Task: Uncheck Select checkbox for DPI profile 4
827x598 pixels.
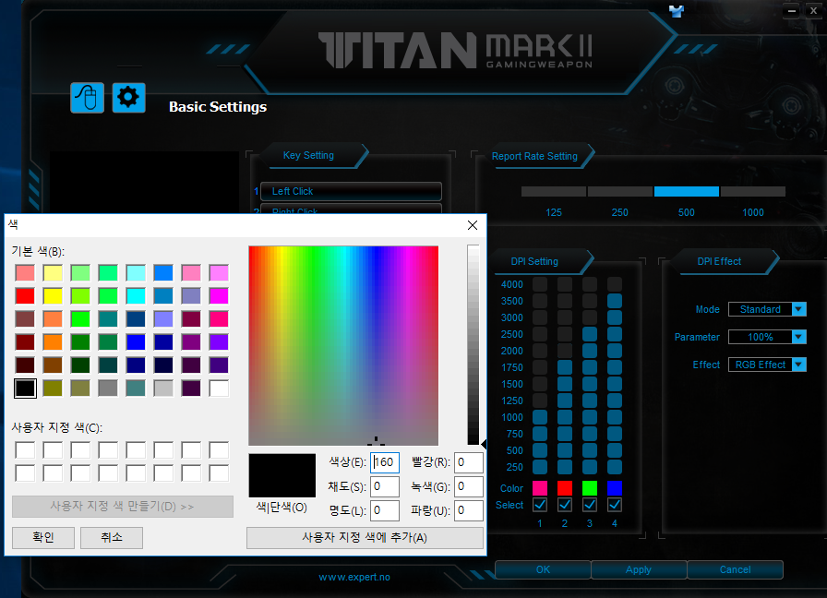Action: 615,505
